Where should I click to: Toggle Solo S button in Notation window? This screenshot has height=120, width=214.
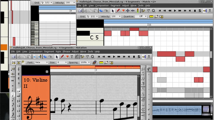139,57
